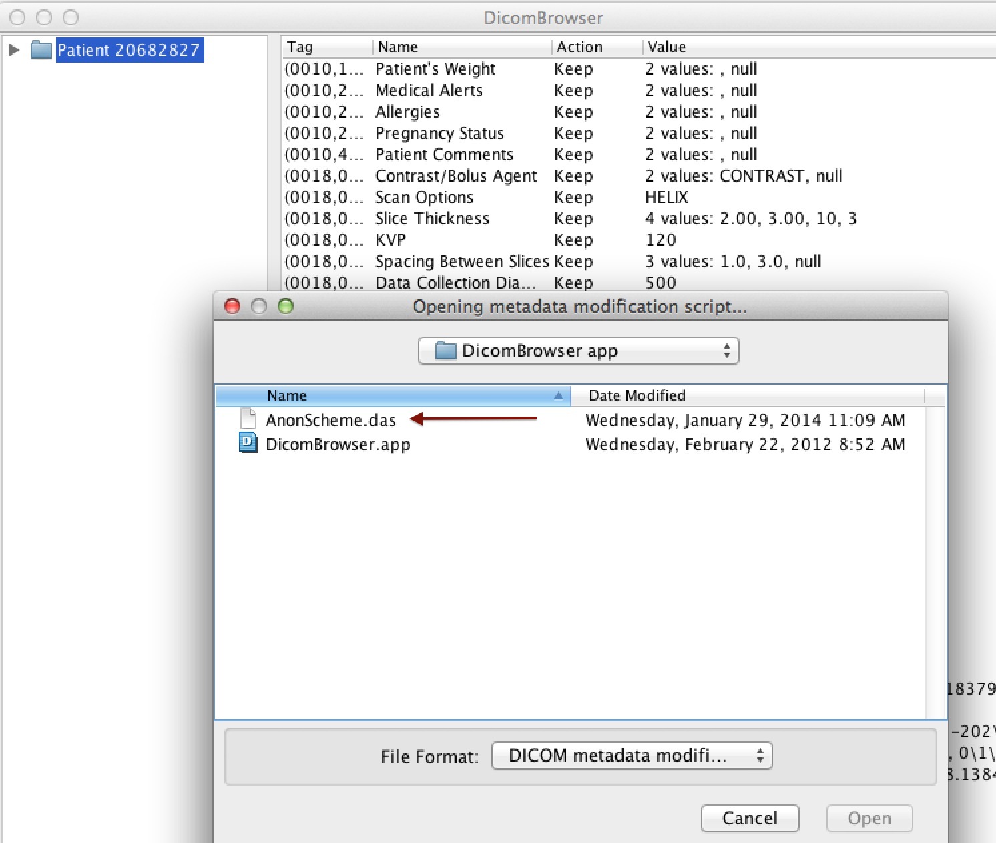Select the Contrast/Bolus Agent attribute name
Image resolution: width=996 pixels, height=843 pixels.
(456, 176)
